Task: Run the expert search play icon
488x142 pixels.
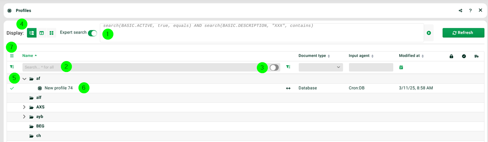Action: [x=429, y=33]
